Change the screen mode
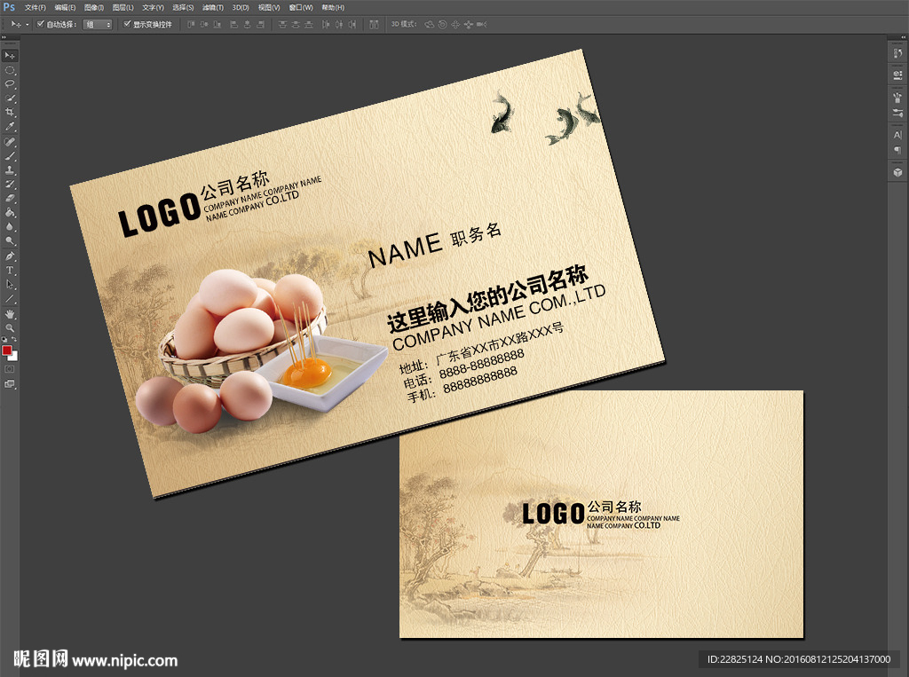 pos(10,383)
